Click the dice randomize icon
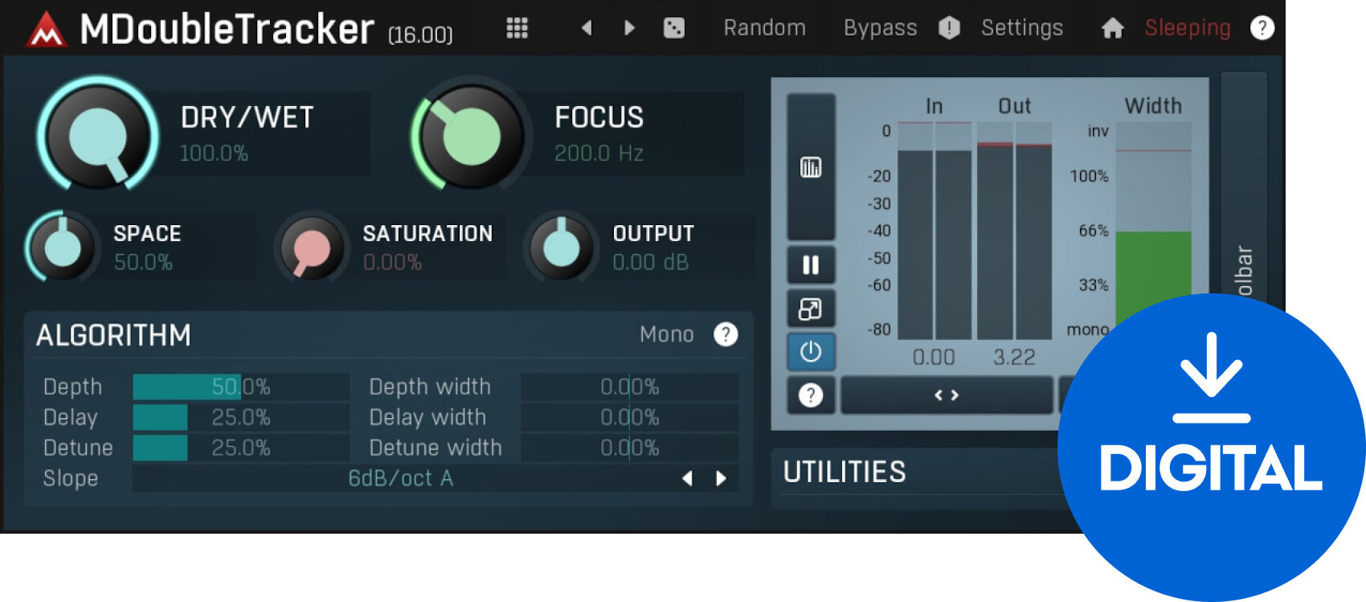This screenshot has height=602, width=1366. pos(673,28)
